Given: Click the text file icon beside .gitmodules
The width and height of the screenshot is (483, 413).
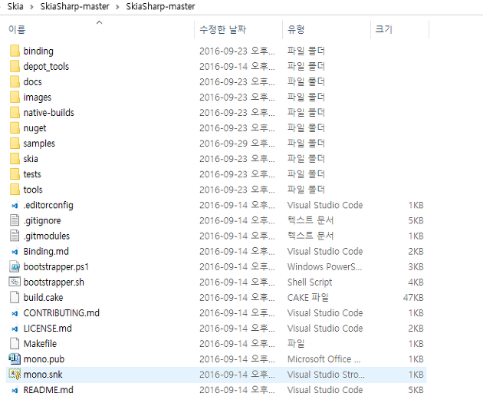Looking at the screenshot, I should tap(15, 236).
